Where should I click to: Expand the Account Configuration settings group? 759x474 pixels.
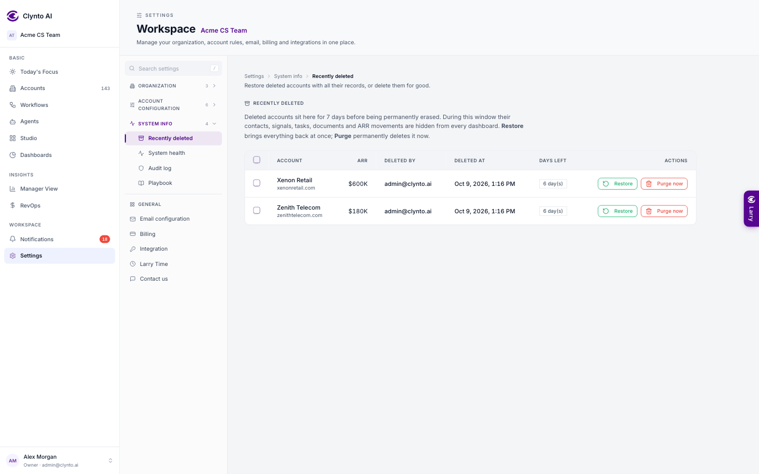click(x=173, y=105)
